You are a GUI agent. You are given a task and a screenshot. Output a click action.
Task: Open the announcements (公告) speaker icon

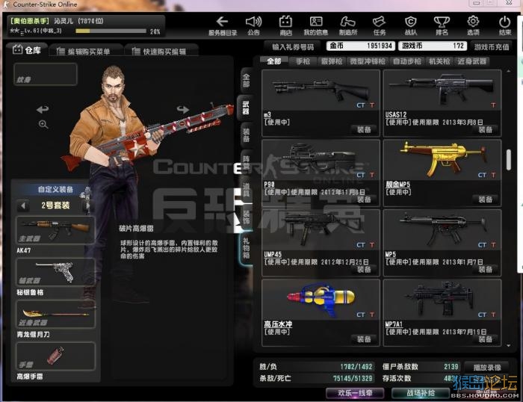pyautogui.click(x=253, y=25)
